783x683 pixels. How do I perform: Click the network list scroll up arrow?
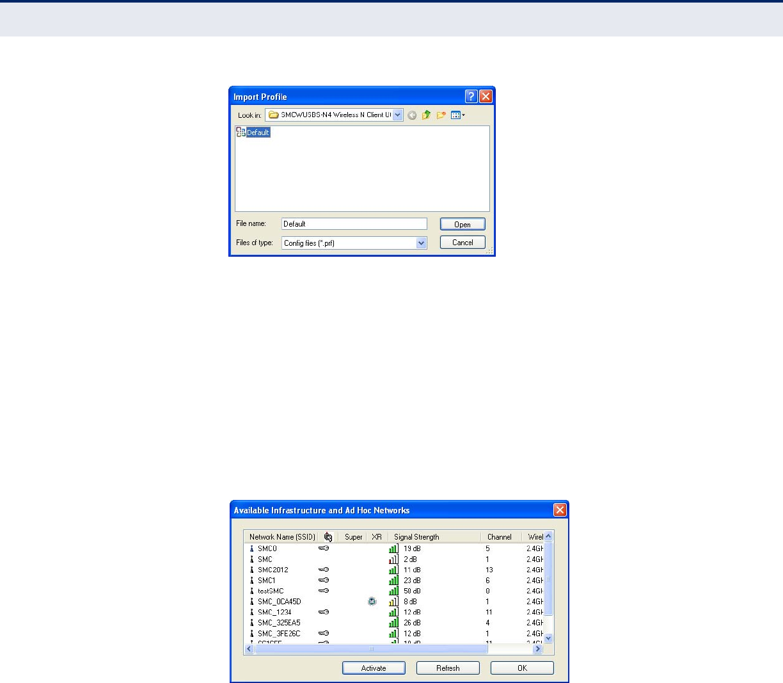click(548, 536)
